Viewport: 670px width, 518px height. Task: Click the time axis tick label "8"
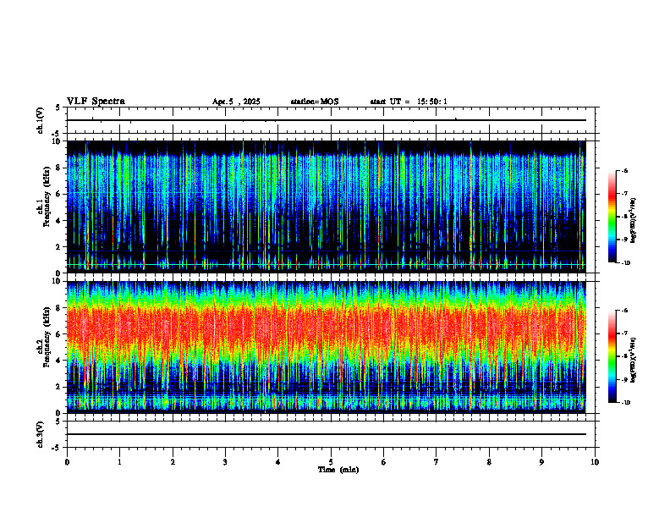489,462
